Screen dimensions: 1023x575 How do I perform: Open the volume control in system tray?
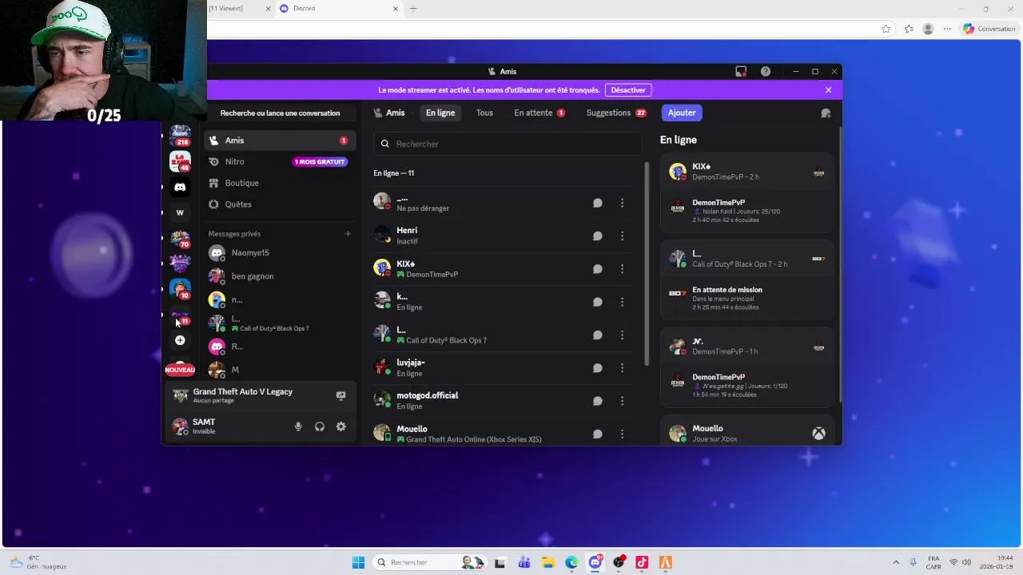tap(966, 562)
